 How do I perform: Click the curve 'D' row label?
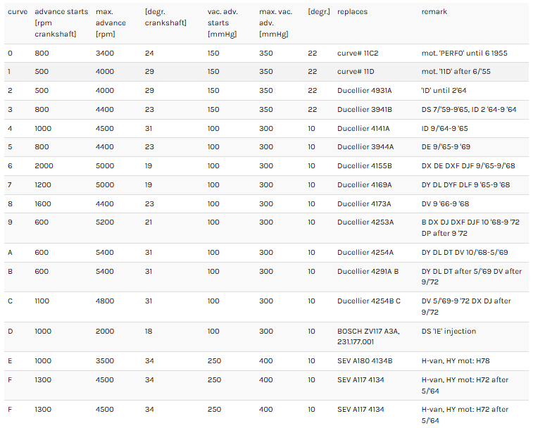[x=10, y=331]
